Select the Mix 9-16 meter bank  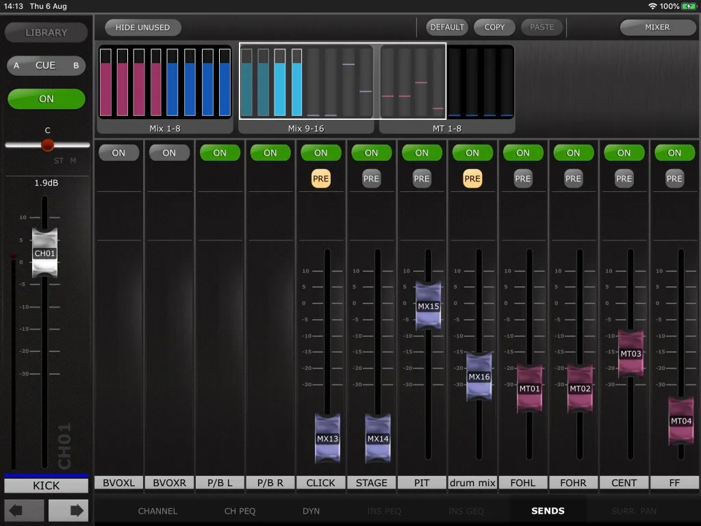pyautogui.click(x=306, y=88)
